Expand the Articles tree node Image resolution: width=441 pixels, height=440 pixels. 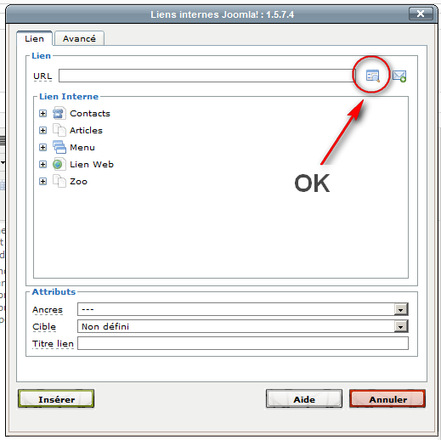tap(42, 131)
